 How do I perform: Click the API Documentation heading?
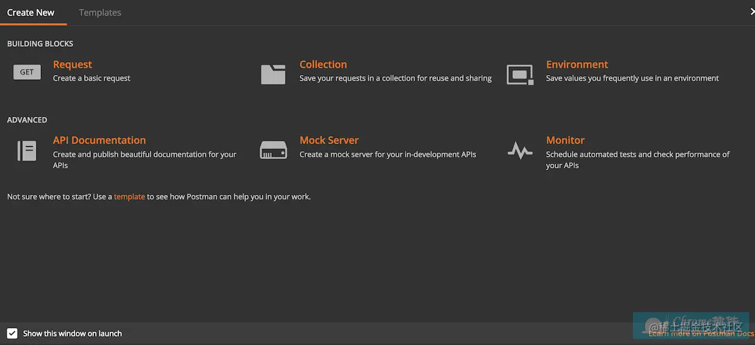(x=99, y=140)
